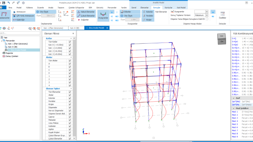This screenshot has width=253, height=142.
Task: Enable Döşeme Yama Bölgesi Sonuçlarını Dahil Et
Action: coord(207,19)
